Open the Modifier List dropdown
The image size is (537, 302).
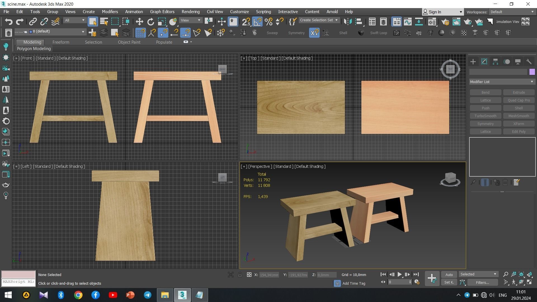point(502,82)
